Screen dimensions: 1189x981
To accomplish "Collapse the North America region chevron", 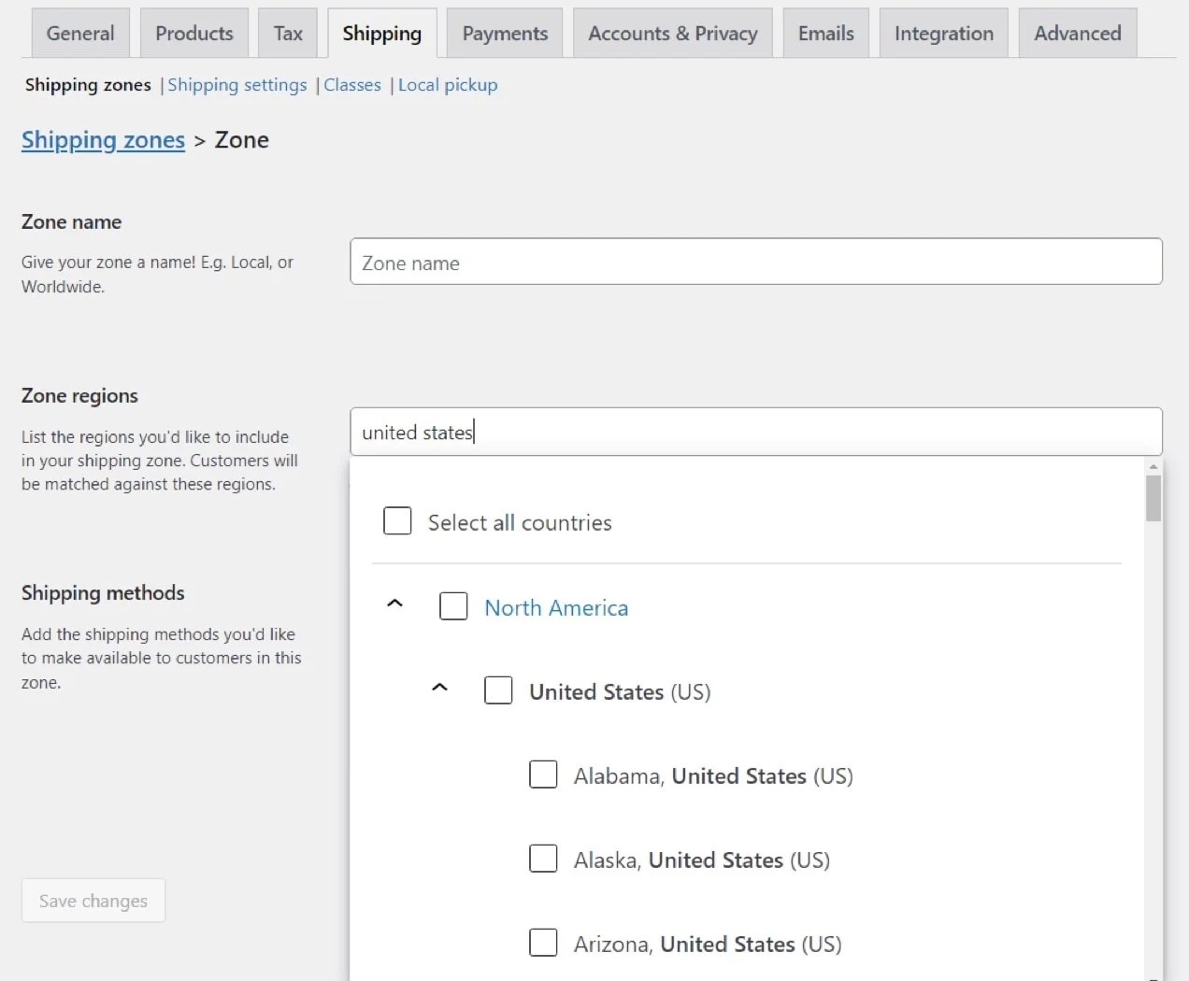I will tap(394, 604).
